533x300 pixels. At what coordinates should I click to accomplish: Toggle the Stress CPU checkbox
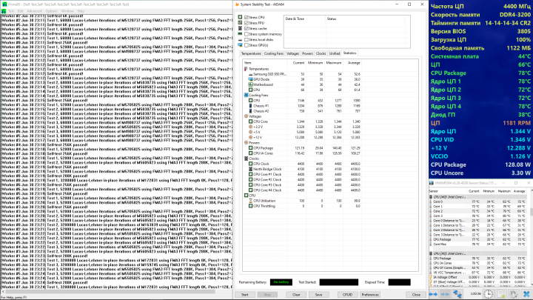click(x=247, y=17)
